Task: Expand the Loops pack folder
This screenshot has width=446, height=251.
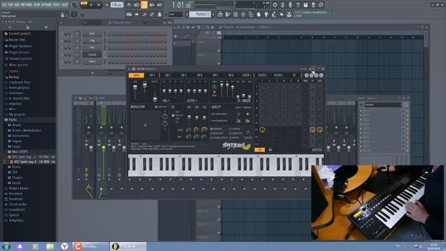Action: pos(16,146)
